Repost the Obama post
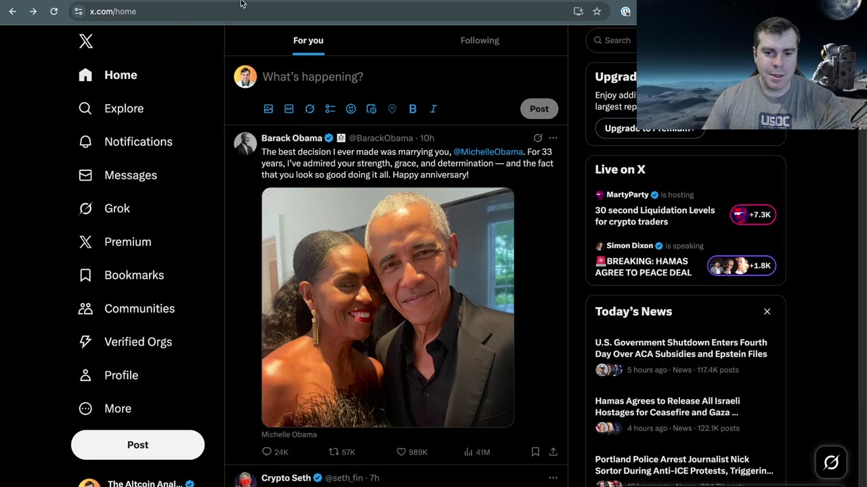 click(342, 452)
